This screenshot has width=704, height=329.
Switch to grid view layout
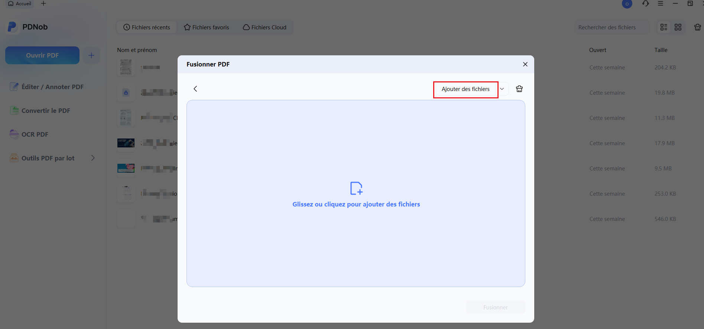tap(678, 27)
